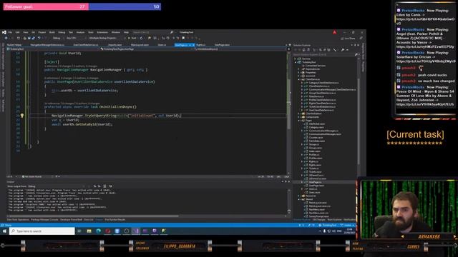Open the editor zoom percentage dropdown
The width and height of the screenshot is (458, 257).
coord(11,176)
